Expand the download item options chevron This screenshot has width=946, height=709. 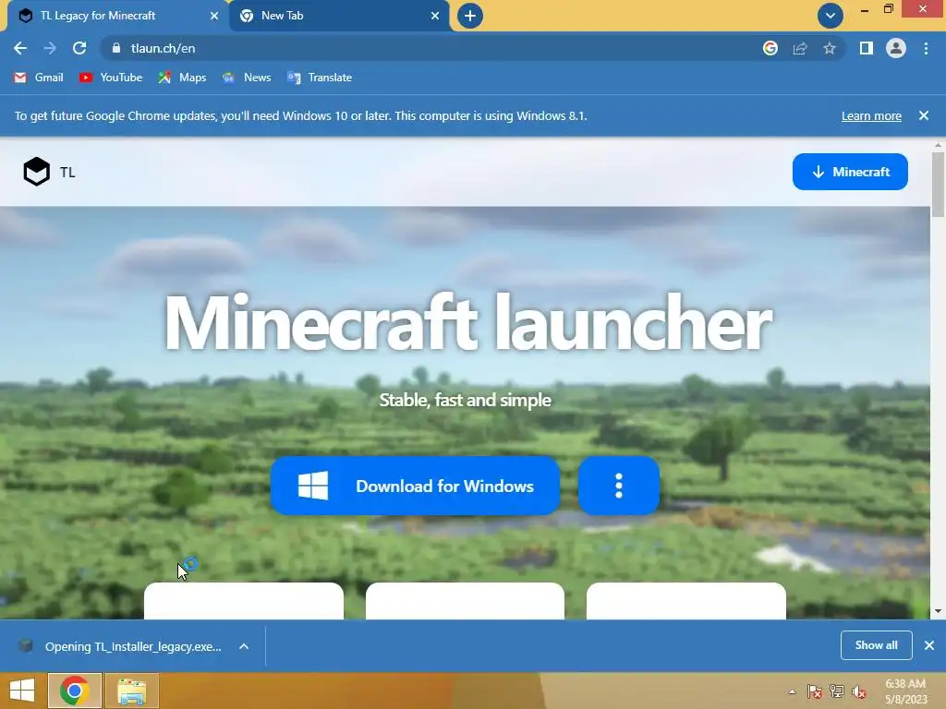click(244, 646)
